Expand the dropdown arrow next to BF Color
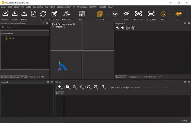Screen dimensions: 191x123 (108, 15)
